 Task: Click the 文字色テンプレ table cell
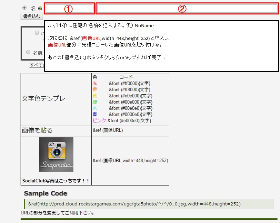tap(44, 99)
